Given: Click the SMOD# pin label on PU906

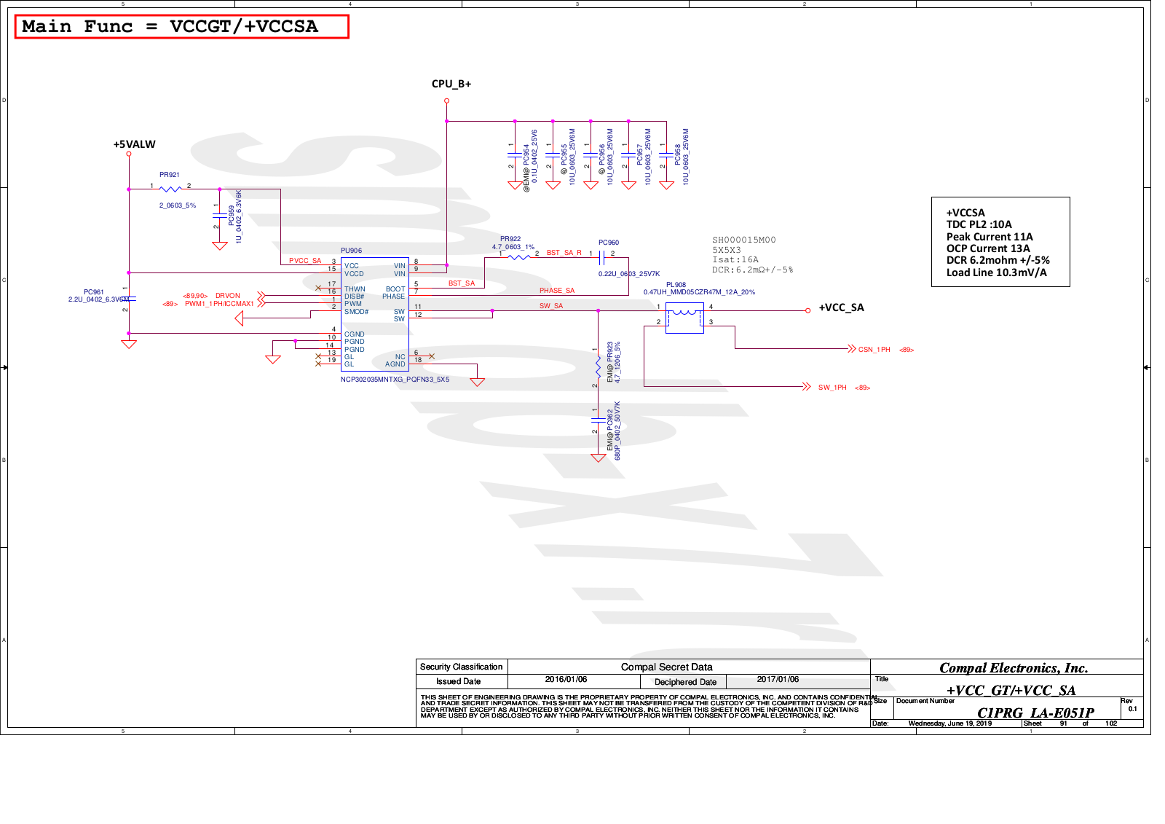Looking at the screenshot, I should pyautogui.click(x=356, y=312).
